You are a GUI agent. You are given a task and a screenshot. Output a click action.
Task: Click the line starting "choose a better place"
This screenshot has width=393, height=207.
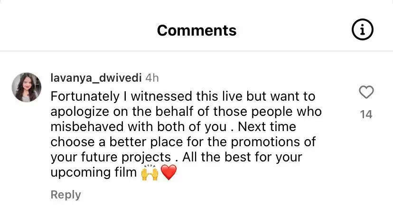click(x=183, y=142)
